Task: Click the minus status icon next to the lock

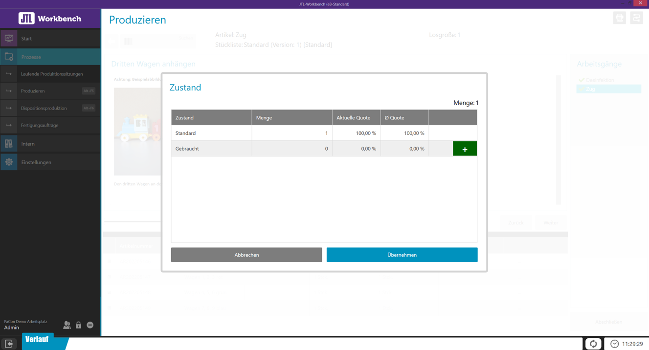Action: pyautogui.click(x=90, y=325)
